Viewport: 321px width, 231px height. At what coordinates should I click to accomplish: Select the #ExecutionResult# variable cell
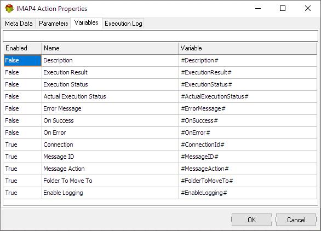tap(248, 72)
